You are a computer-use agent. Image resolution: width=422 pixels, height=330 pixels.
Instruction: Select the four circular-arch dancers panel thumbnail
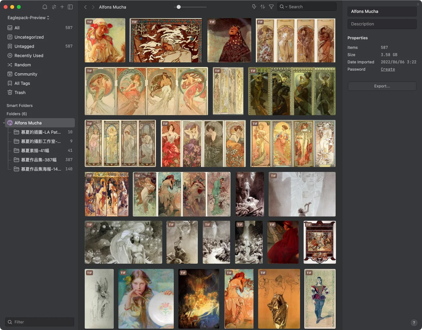[x=146, y=91]
